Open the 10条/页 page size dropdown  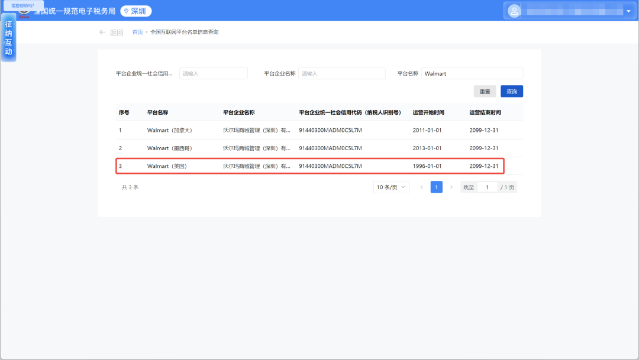pos(392,187)
